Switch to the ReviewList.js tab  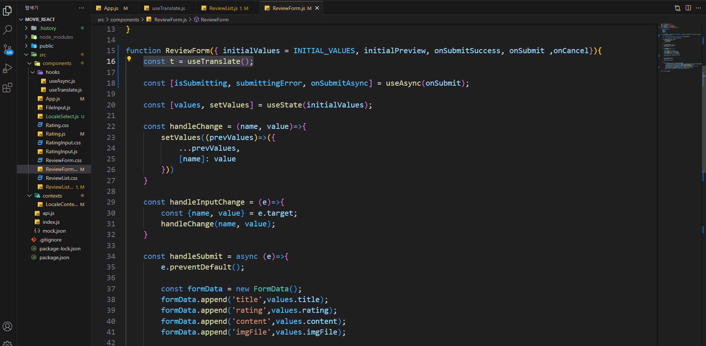(x=228, y=8)
